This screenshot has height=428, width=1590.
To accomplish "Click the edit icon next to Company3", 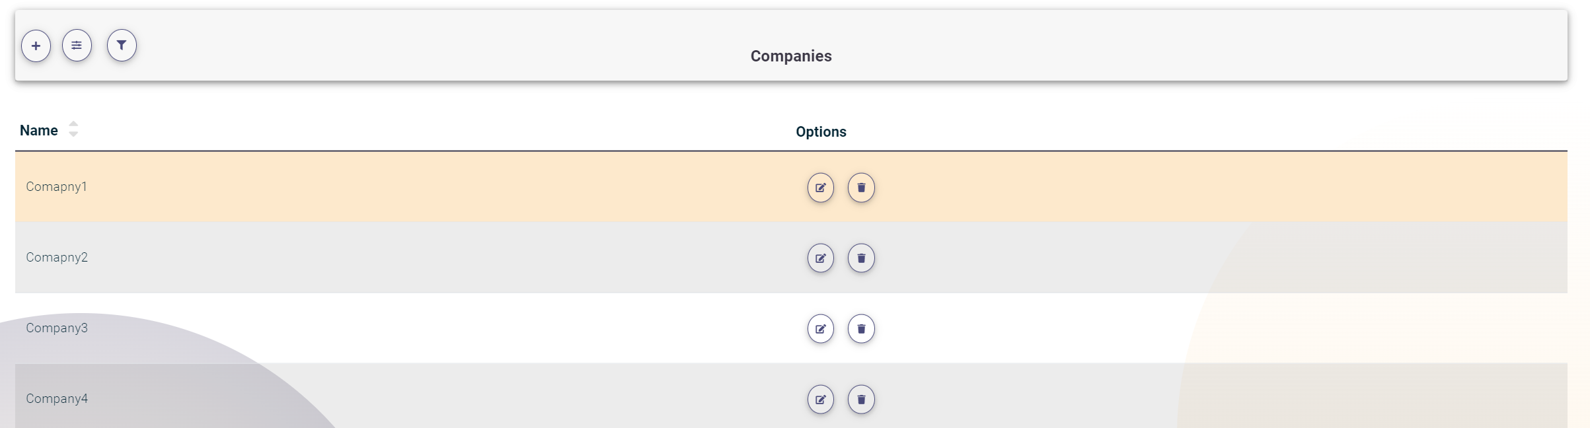I will click(x=820, y=328).
